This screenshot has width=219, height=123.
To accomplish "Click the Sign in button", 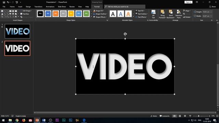I will [x=189, y=2].
